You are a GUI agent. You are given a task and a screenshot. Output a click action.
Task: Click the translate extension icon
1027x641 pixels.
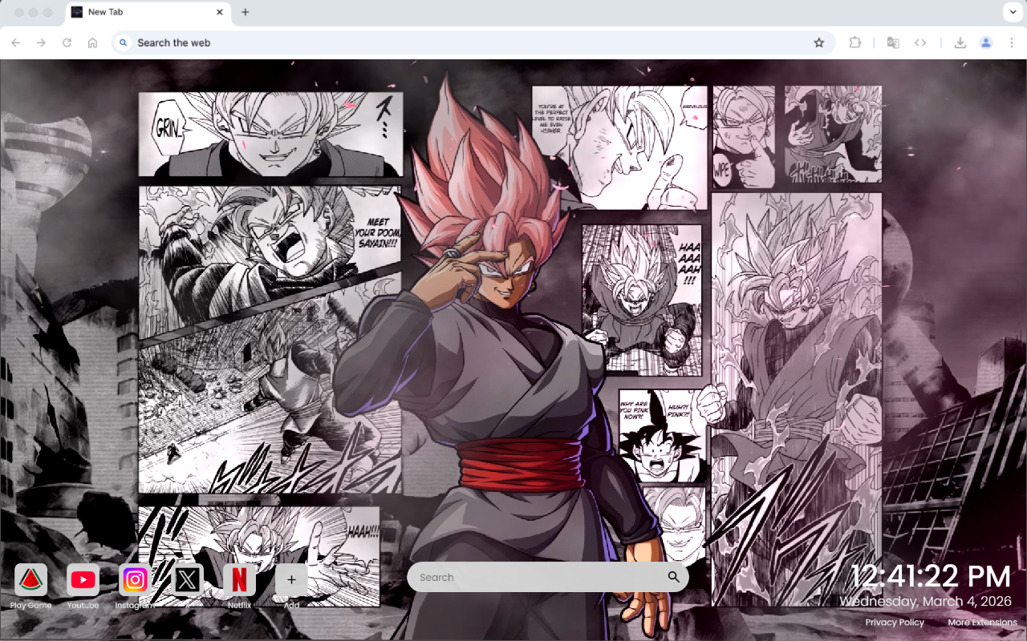892,42
